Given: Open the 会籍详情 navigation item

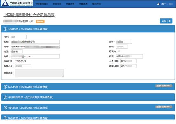Looking at the screenshot, I should pos(70,4).
